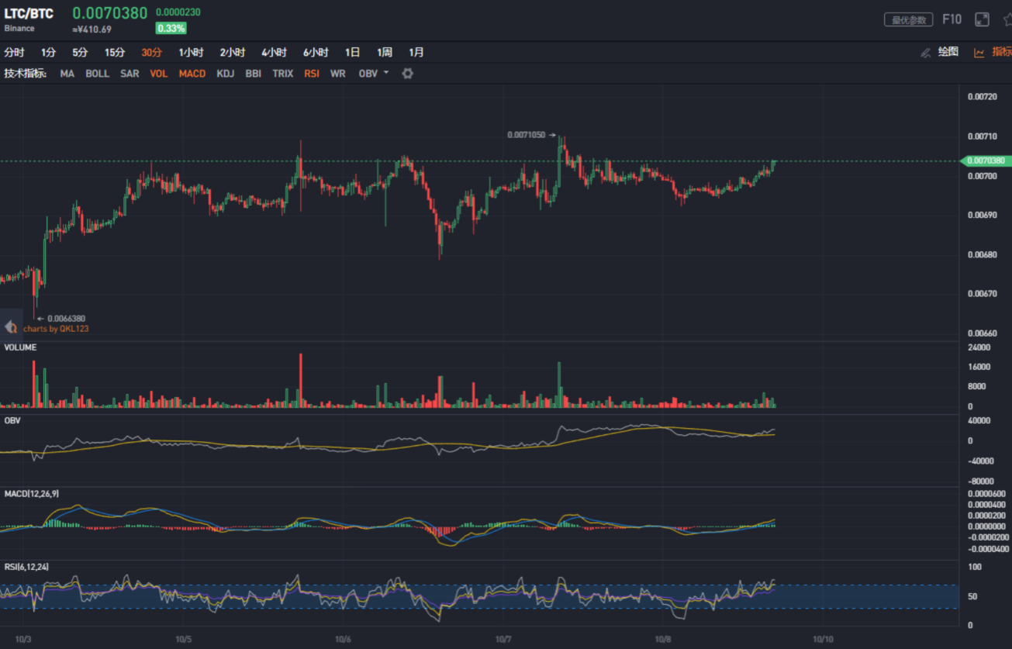Switch to the 5分 timeframe

click(x=81, y=53)
